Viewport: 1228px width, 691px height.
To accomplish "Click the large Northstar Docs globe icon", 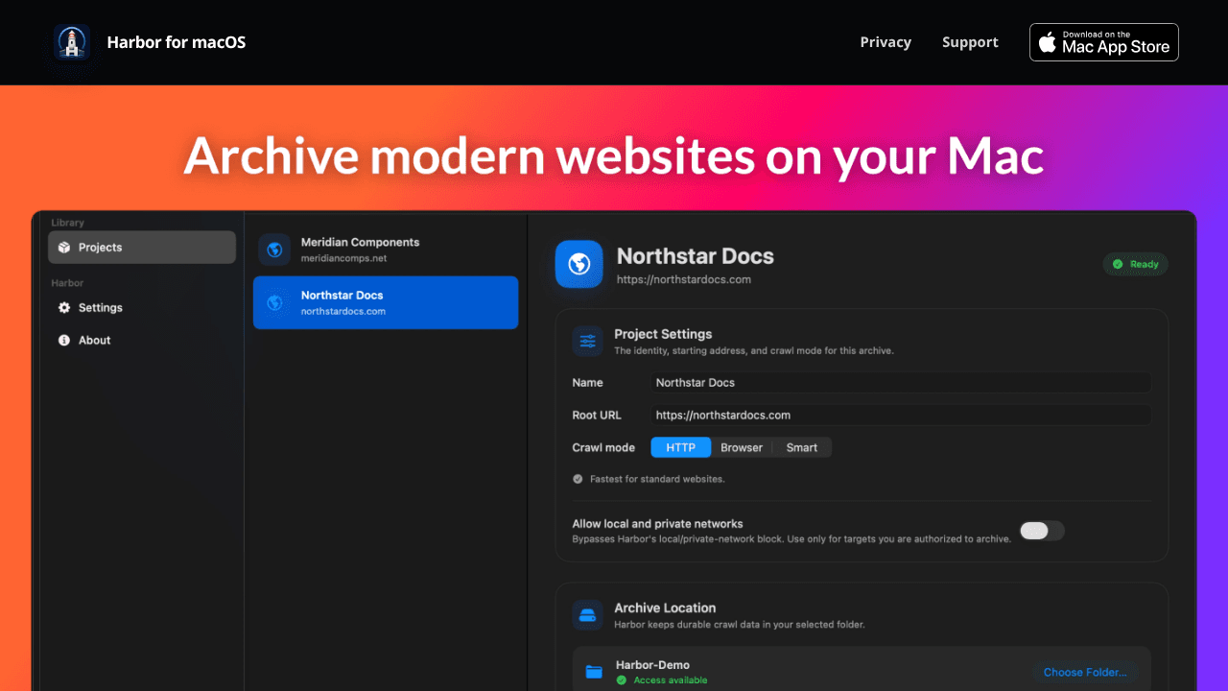I will (x=579, y=264).
